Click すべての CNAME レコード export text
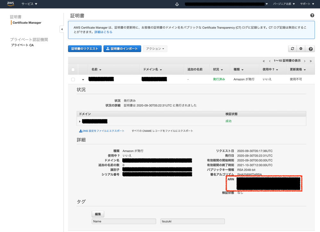 pyautogui.click(x=162, y=131)
